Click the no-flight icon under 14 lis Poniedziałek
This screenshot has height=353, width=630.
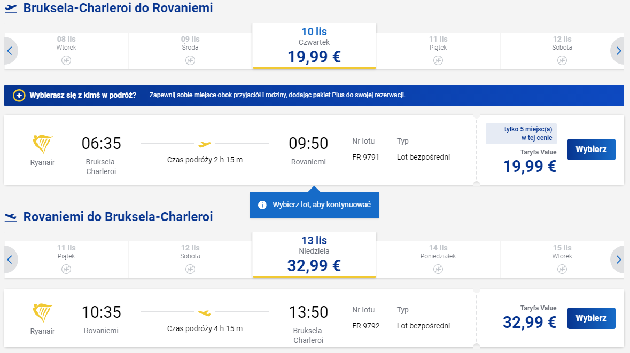[x=438, y=269]
